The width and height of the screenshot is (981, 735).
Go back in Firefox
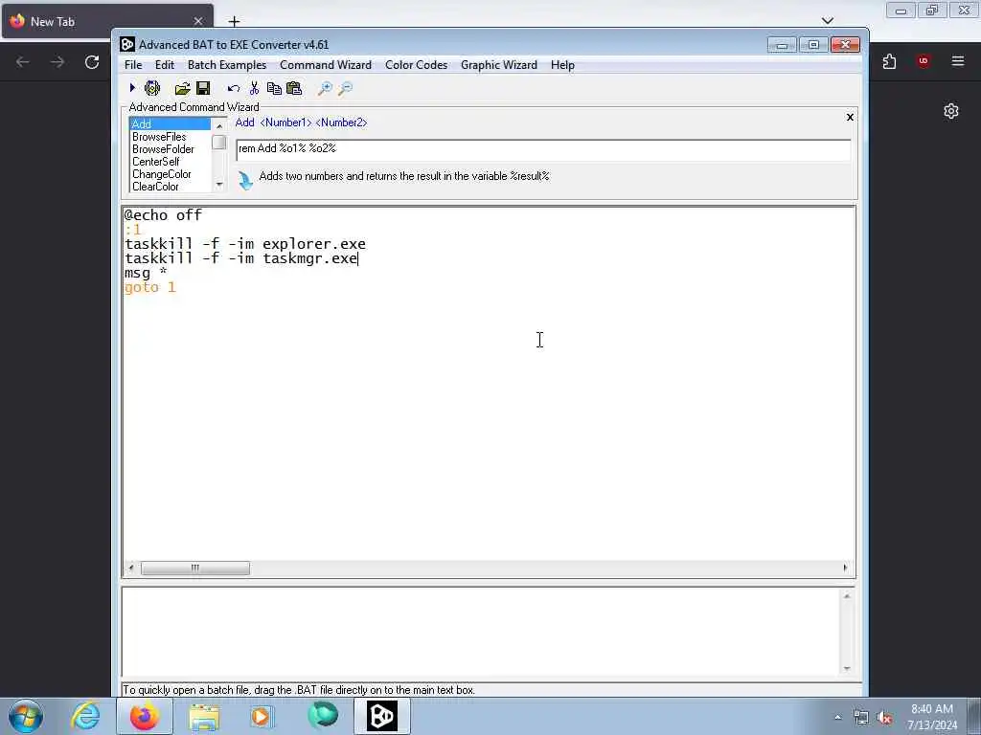tap(23, 62)
